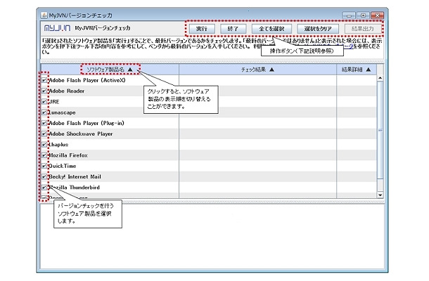The image size is (429, 281).
Task: Click the 選択をクリア button
Action: (x=318, y=29)
